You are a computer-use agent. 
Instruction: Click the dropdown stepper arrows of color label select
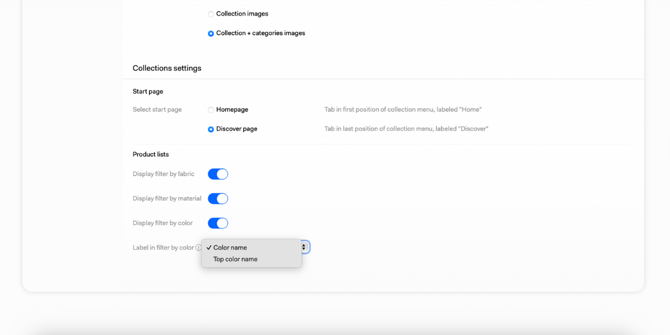304,247
